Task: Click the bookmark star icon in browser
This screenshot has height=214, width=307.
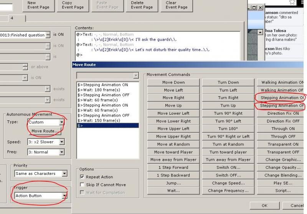Action: [x=292, y=2]
